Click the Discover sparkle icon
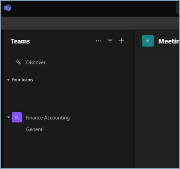This screenshot has width=180, height=169. point(18,62)
